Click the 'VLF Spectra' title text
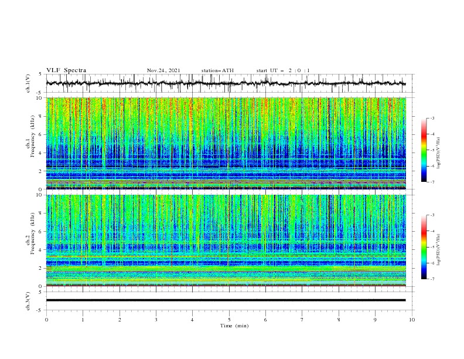This screenshot has height=359, width=464. (66, 70)
